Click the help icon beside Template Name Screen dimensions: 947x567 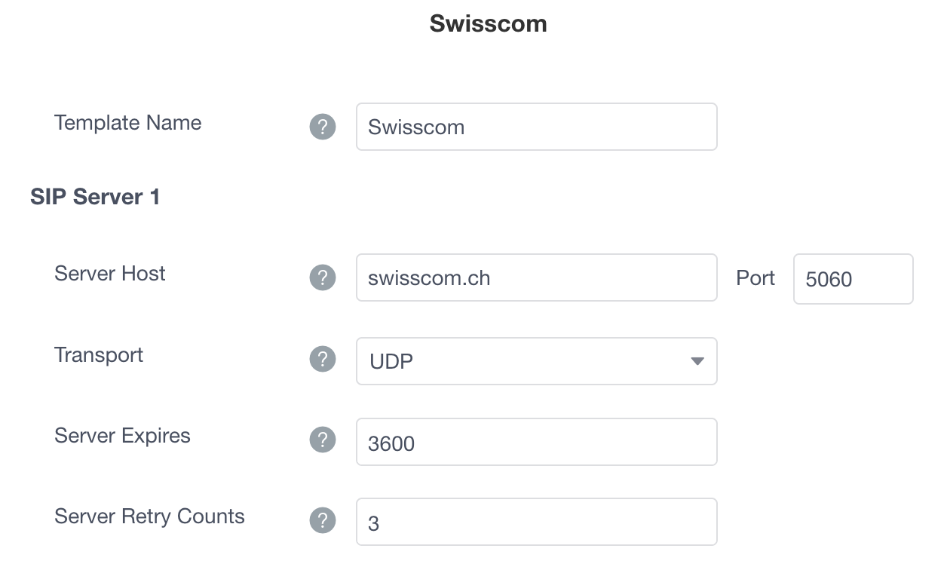click(x=323, y=127)
